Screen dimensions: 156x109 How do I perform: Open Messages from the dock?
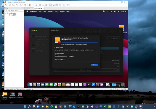click(51, 85)
